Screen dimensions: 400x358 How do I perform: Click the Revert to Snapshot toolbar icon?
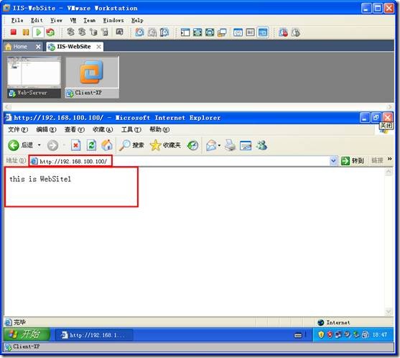(x=152, y=32)
